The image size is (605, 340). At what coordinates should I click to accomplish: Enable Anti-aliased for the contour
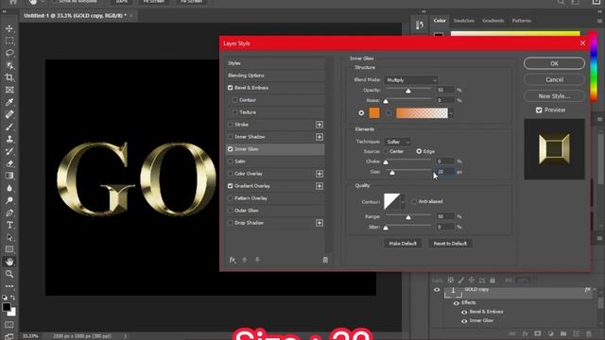414,201
